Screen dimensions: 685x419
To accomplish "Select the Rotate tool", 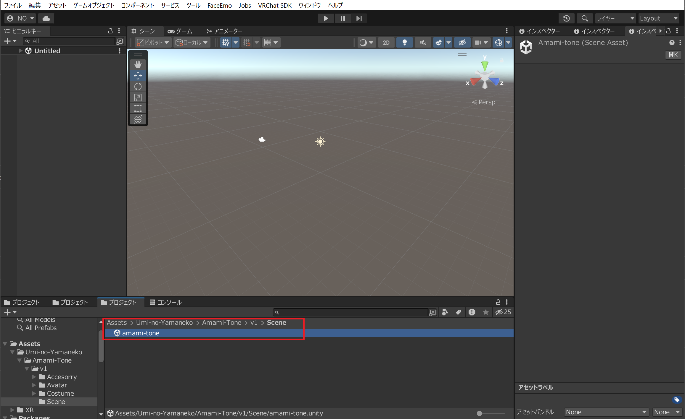I will tap(138, 87).
